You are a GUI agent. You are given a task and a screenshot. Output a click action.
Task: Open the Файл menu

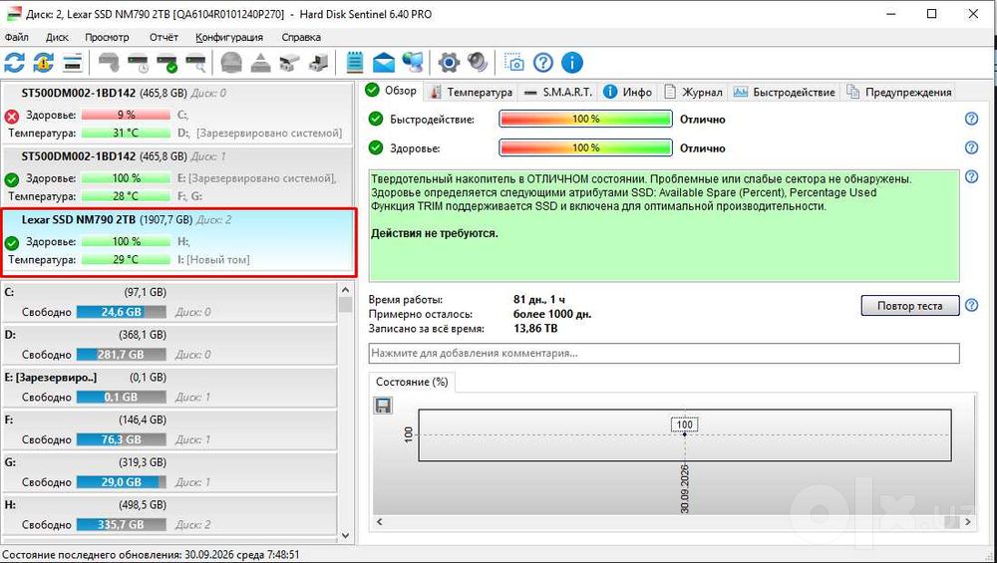(17, 37)
